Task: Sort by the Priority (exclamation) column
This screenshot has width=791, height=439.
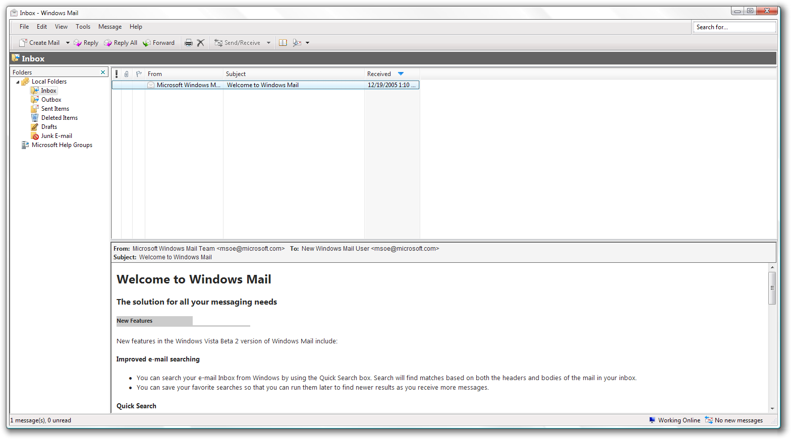Action: [x=117, y=74]
